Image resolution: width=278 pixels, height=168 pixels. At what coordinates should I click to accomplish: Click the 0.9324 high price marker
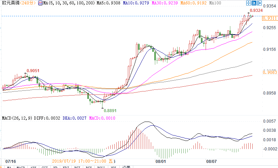(256, 11)
